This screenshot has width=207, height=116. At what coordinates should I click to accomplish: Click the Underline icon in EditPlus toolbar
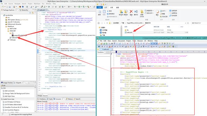point(107,47)
